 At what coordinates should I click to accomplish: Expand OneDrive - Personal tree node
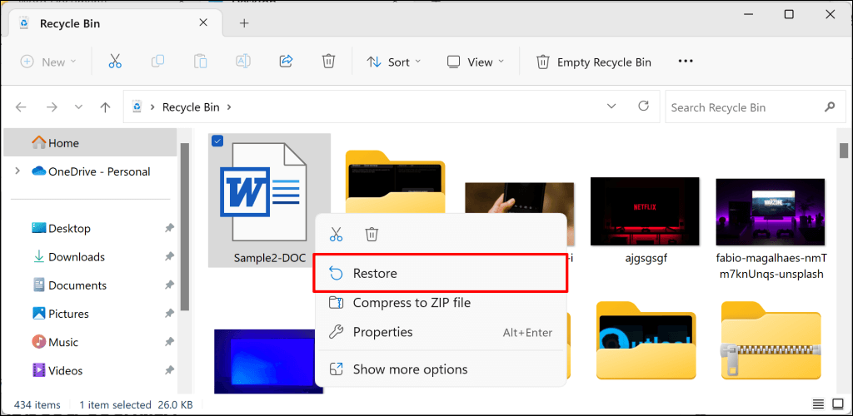click(x=17, y=171)
